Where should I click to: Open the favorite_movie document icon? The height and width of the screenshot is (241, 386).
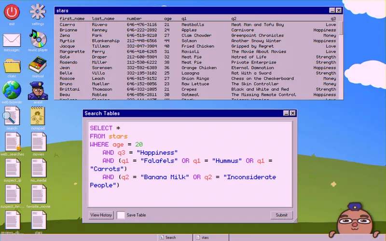click(39, 194)
